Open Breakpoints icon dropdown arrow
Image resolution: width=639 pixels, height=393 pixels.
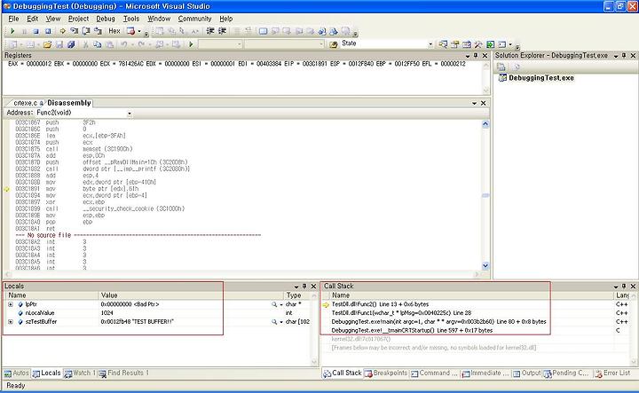139,31
